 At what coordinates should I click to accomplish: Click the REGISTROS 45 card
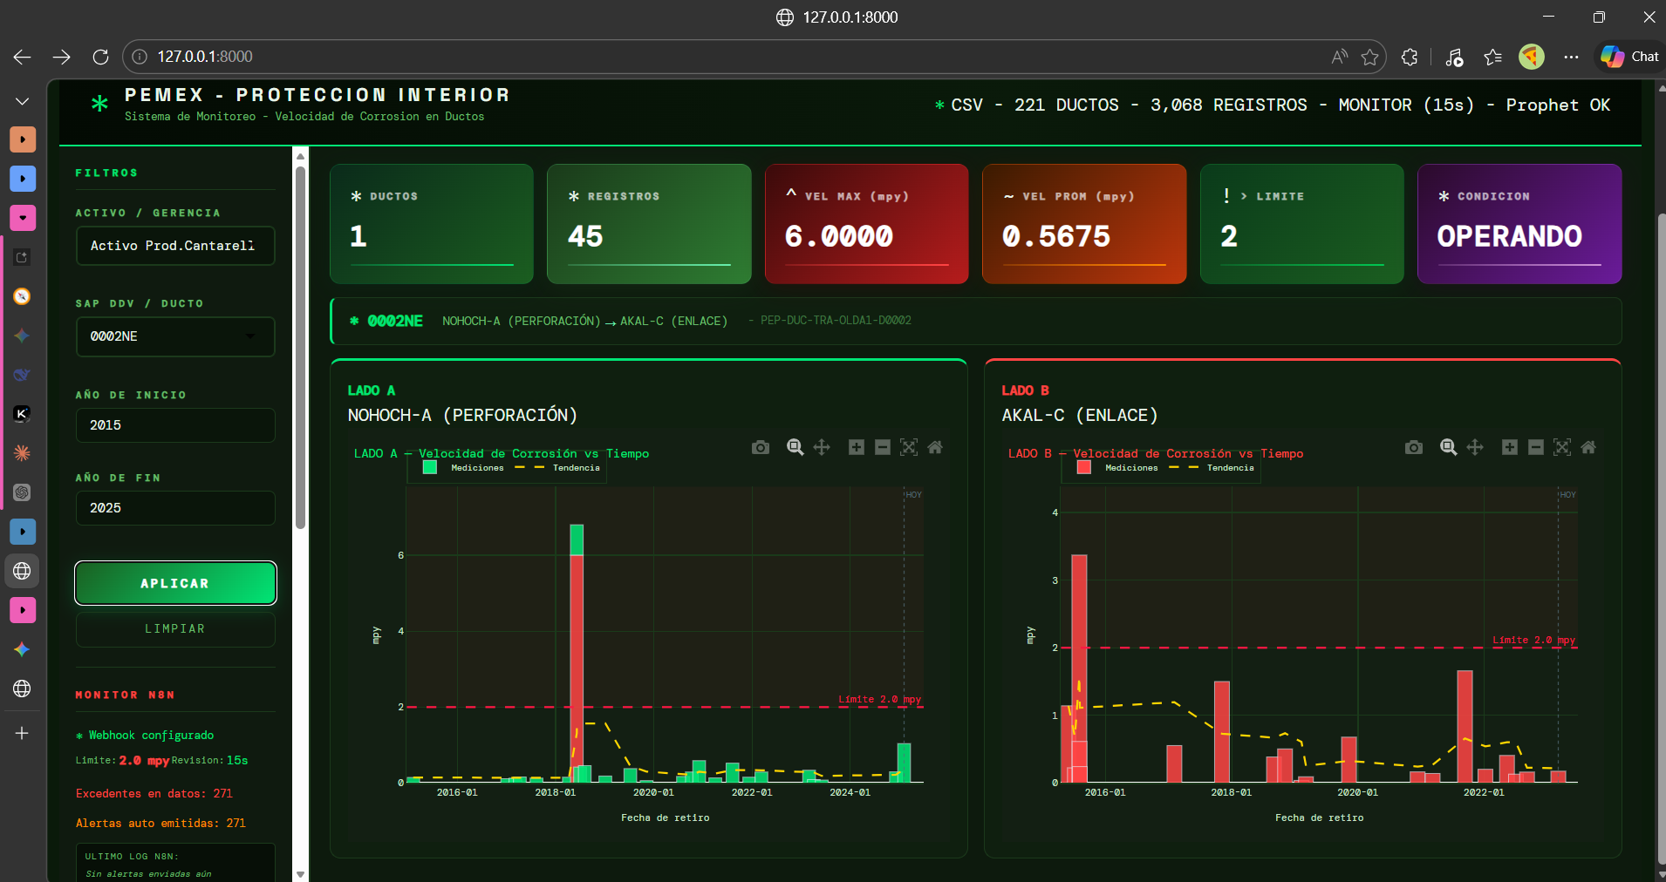point(649,224)
